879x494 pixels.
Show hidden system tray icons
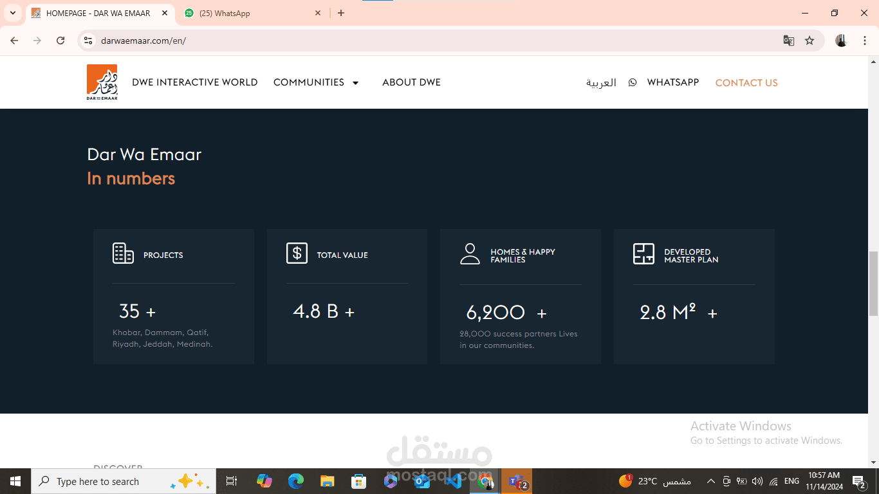pyautogui.click(x=711, y=481)
